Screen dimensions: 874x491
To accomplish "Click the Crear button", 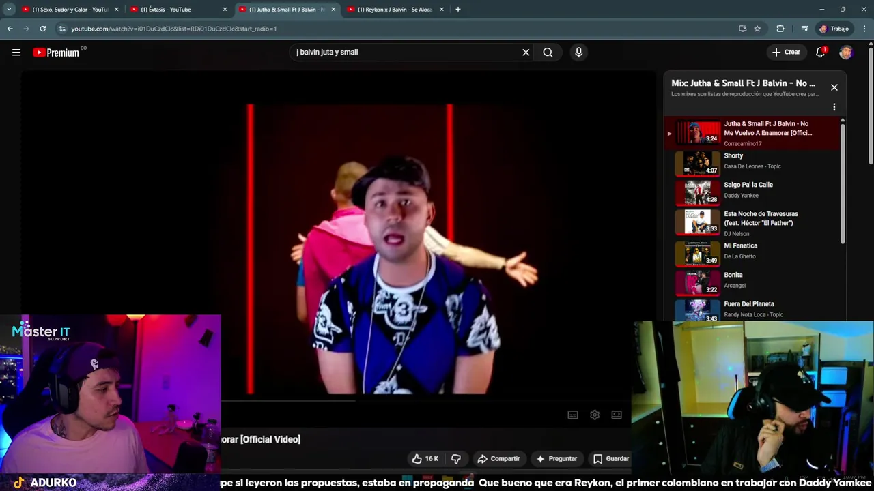I will pyautogui.click(x=785, y=52).
